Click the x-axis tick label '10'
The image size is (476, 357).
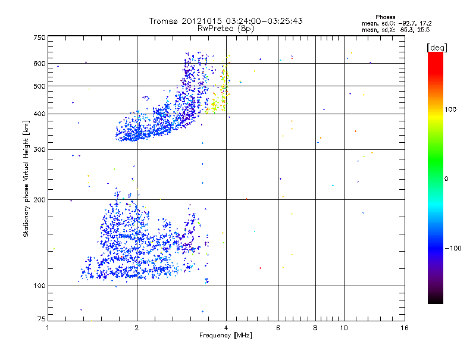[x=344, y=328]
